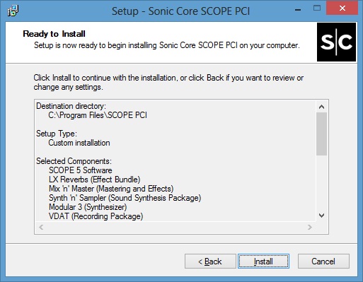Click the SCOPE 5 Software component line
This screenshot has width=363, height=282.
(81, 170)
